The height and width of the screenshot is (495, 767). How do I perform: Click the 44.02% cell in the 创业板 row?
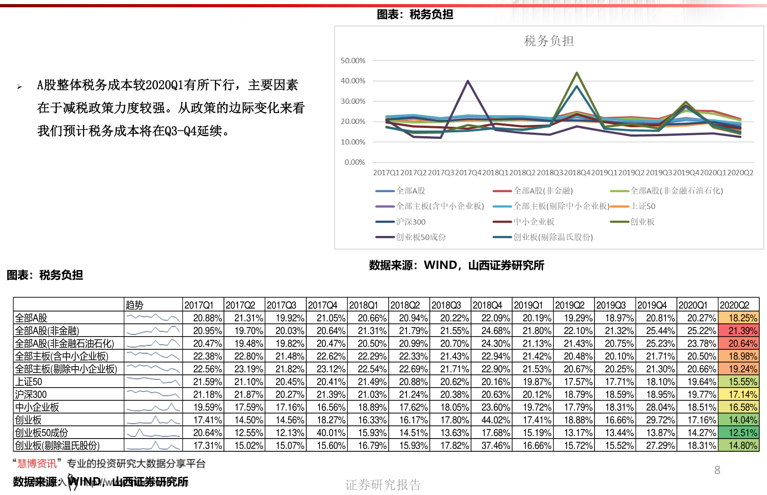pyautogui.click(x=492, y=420)
